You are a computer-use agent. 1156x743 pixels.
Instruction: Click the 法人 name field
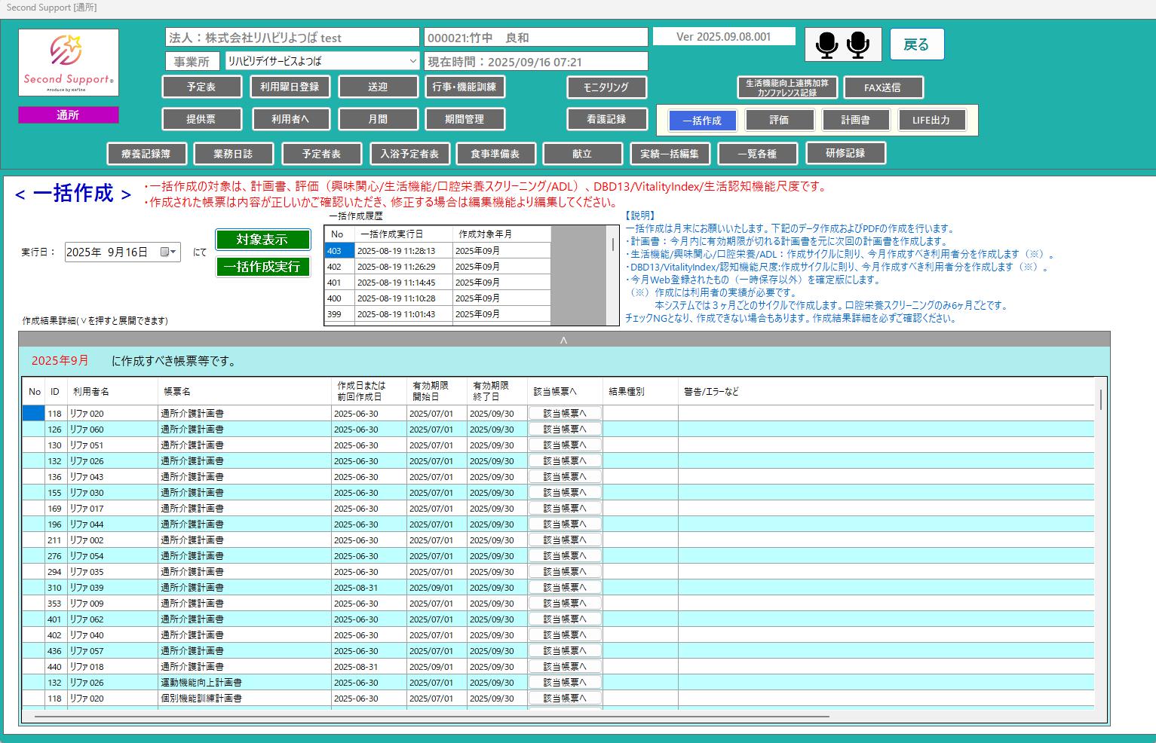point(293,38)
